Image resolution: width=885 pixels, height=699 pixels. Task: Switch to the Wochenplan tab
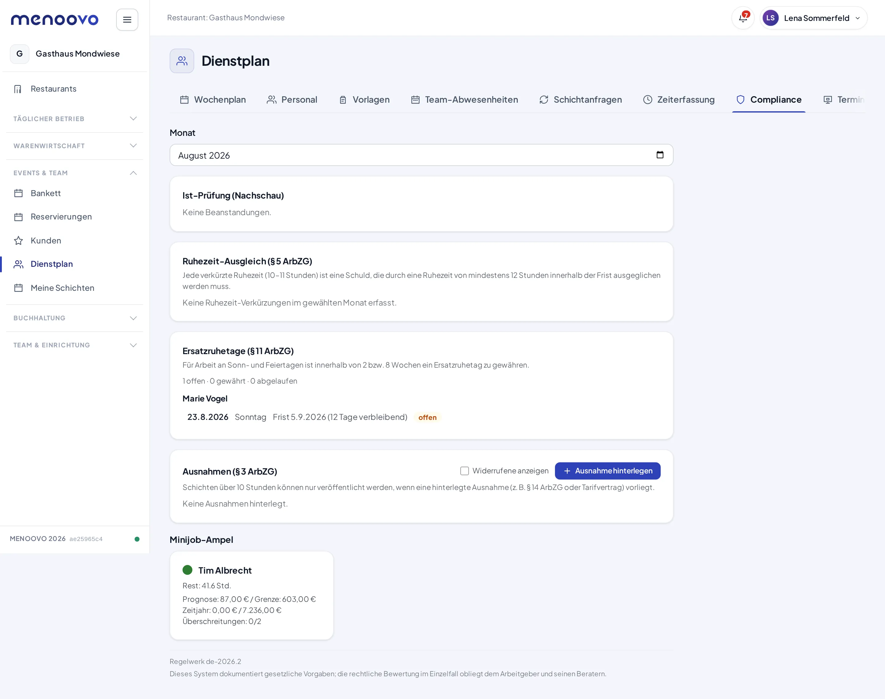click(x=213, y=100)
